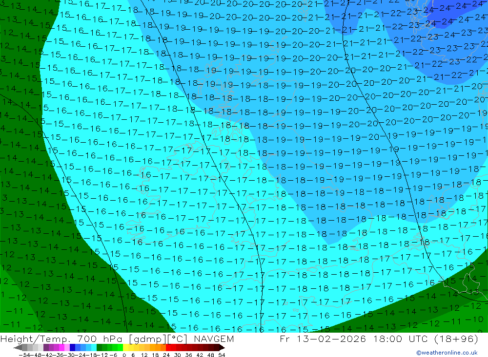Click the 'Height/Temp. 700 hPa' title text
The height and width of the screenshot is (357, 488).
click(61, 339)
